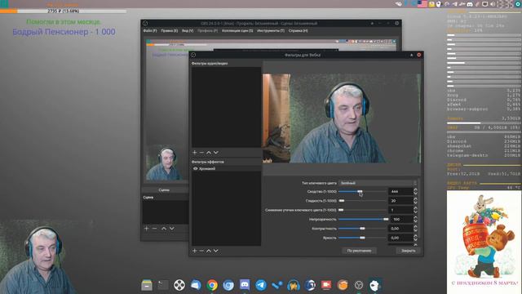Screen dimensions: 522x294
Task: Move scene up in OBS main window
Action: (x=163, y=229)
